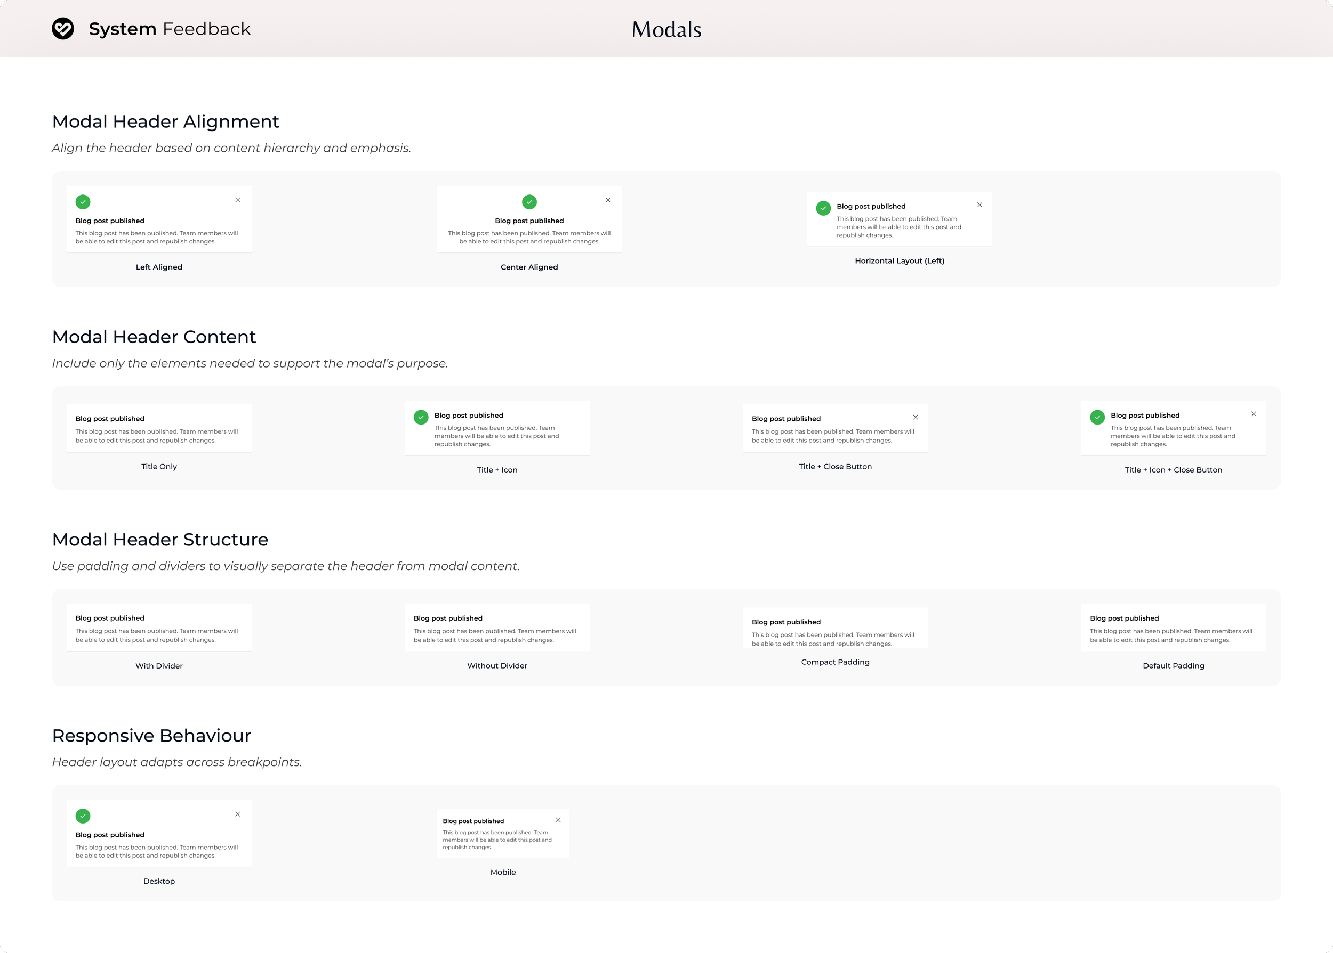1333x953 pixels.
Task: Click the Modal Header Structure heading
Action: [160, 539]
